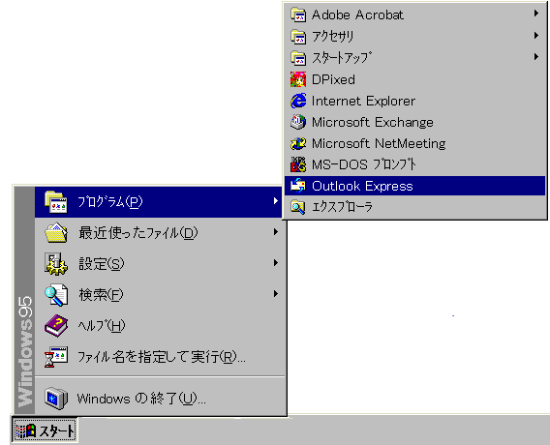Open エクスプローラ menu entry
Viewport: 550px width, 445px height.
point(414,207)
